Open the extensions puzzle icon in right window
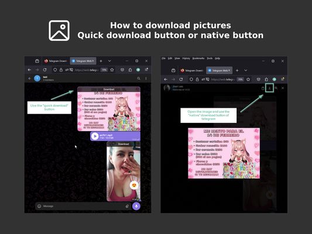Image resolution: width=312 pixels, height=234 pixels. (x=266, y=80)
